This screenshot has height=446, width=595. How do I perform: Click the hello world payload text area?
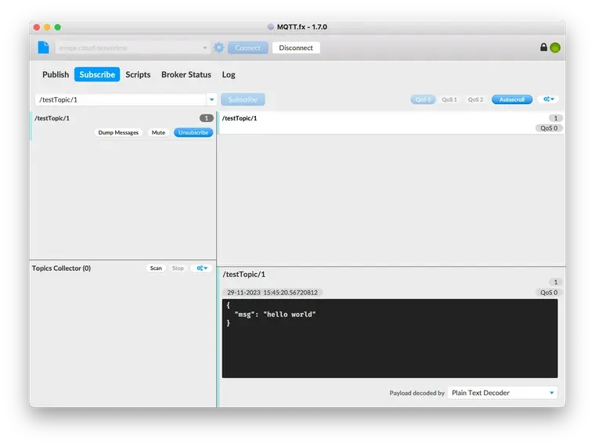pyautogui.click(x=390, y=338)
